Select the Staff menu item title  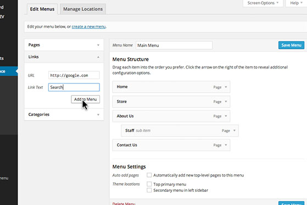click(x=130, y=130)
